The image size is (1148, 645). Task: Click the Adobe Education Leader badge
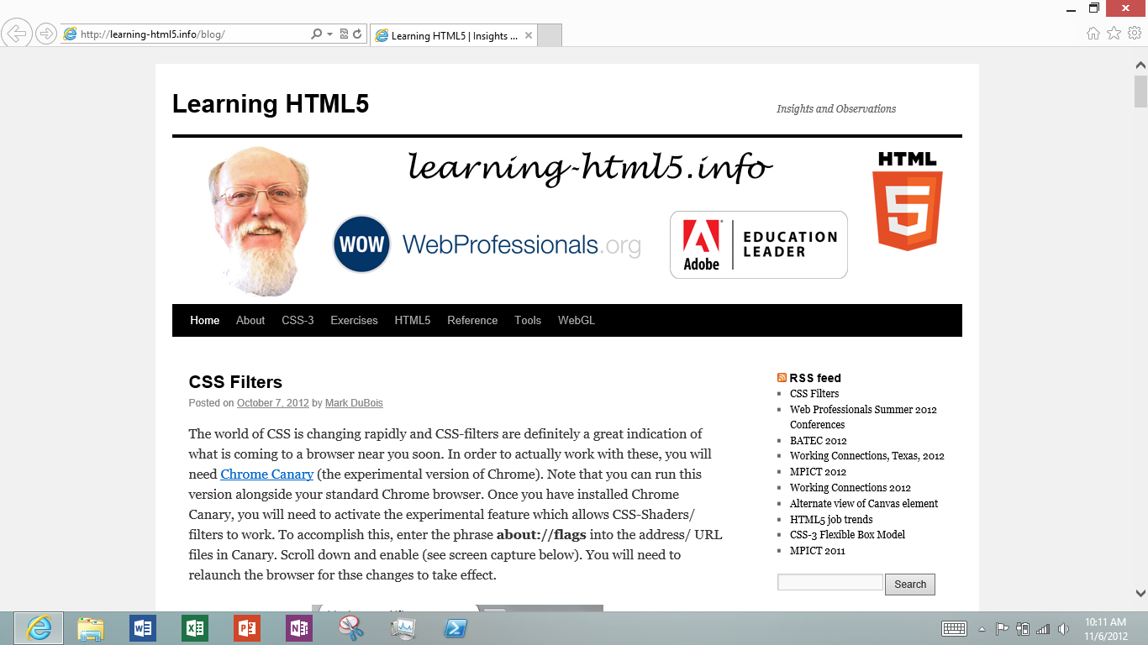tap(759, 244)
